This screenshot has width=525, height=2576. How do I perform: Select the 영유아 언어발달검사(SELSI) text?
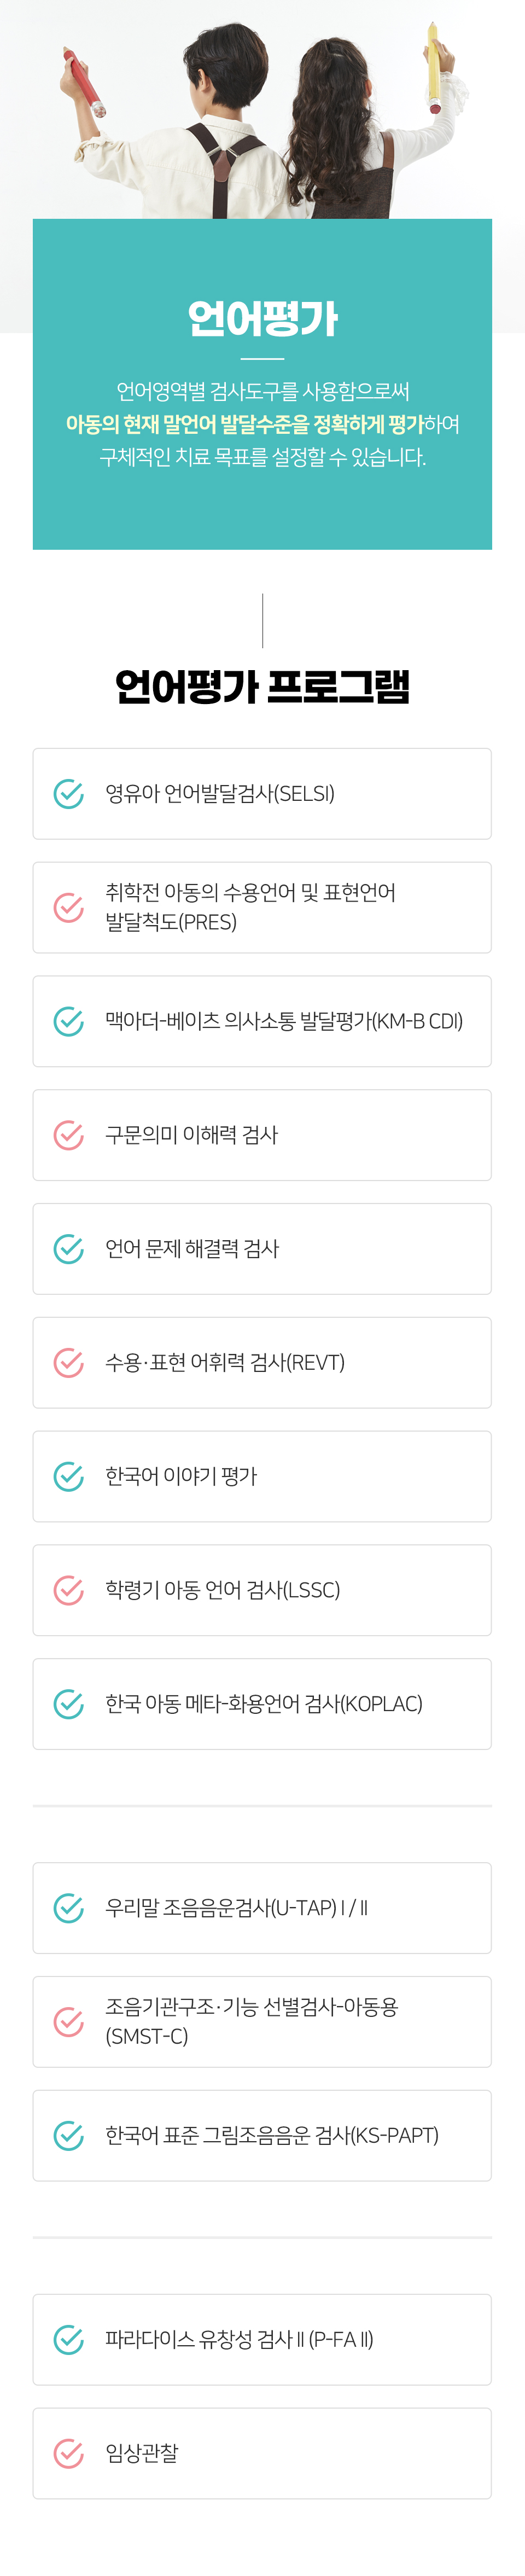tap(220, 794)
